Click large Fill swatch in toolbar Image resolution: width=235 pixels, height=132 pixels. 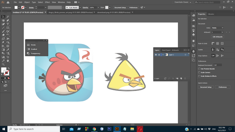(3, 70)
